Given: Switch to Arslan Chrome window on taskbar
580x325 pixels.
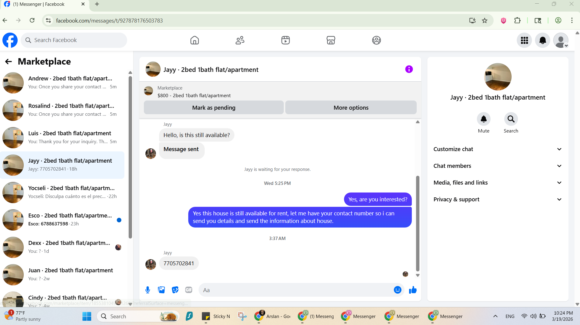Looking at the screenshot, I should pos(273,316).
